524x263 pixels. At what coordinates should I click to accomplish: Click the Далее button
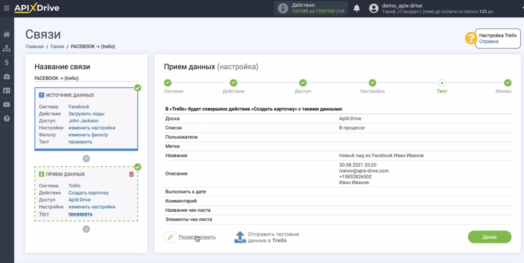click(490, 237)
